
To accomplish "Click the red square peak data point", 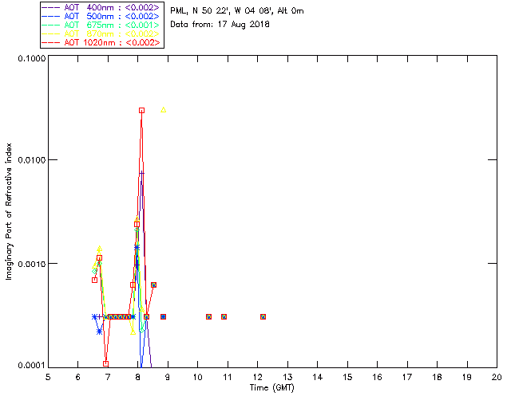I will pos(142,111).
